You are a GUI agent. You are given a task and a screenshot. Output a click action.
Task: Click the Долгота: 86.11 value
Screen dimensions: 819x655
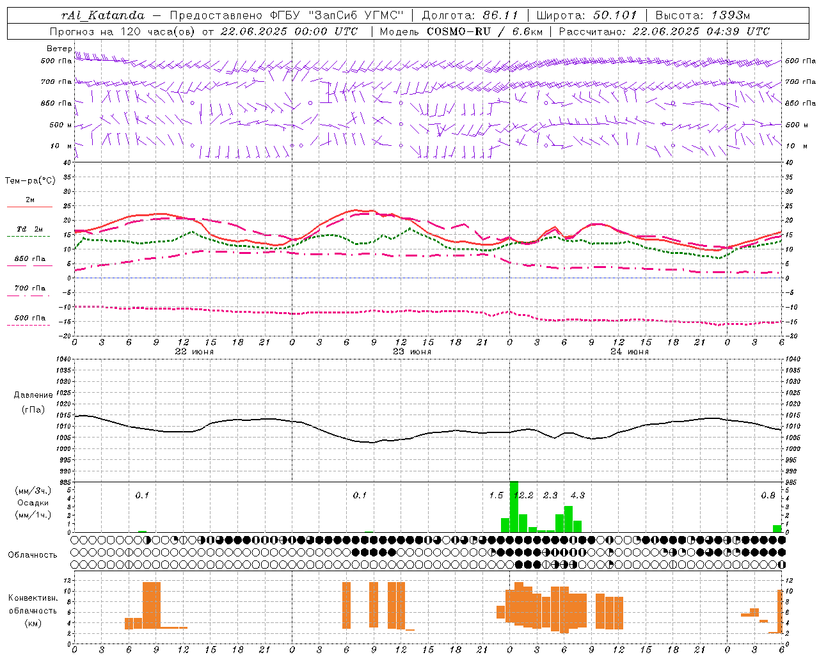pyautogui.click(x=470, y=15)
